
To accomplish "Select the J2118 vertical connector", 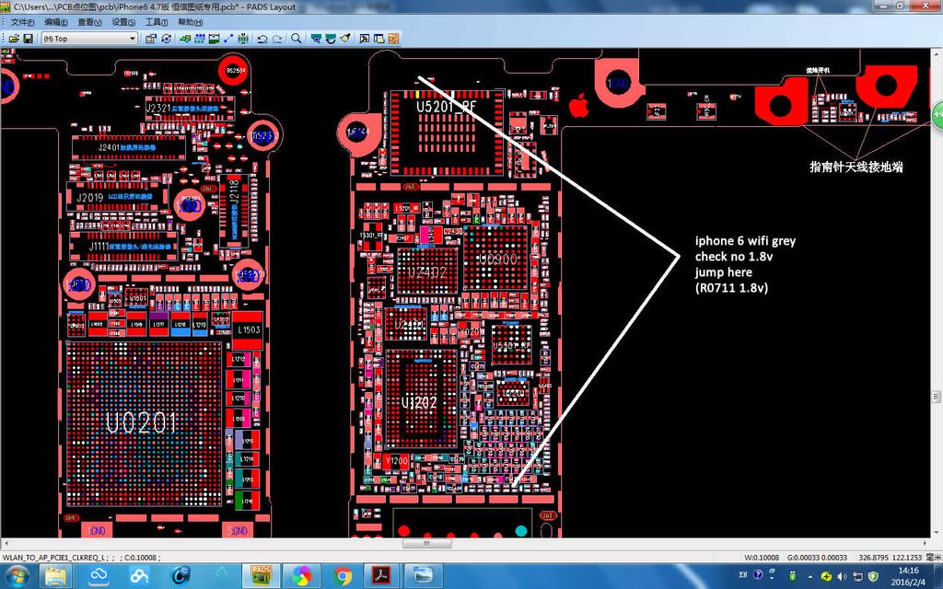I will click(x=234, y=211).
